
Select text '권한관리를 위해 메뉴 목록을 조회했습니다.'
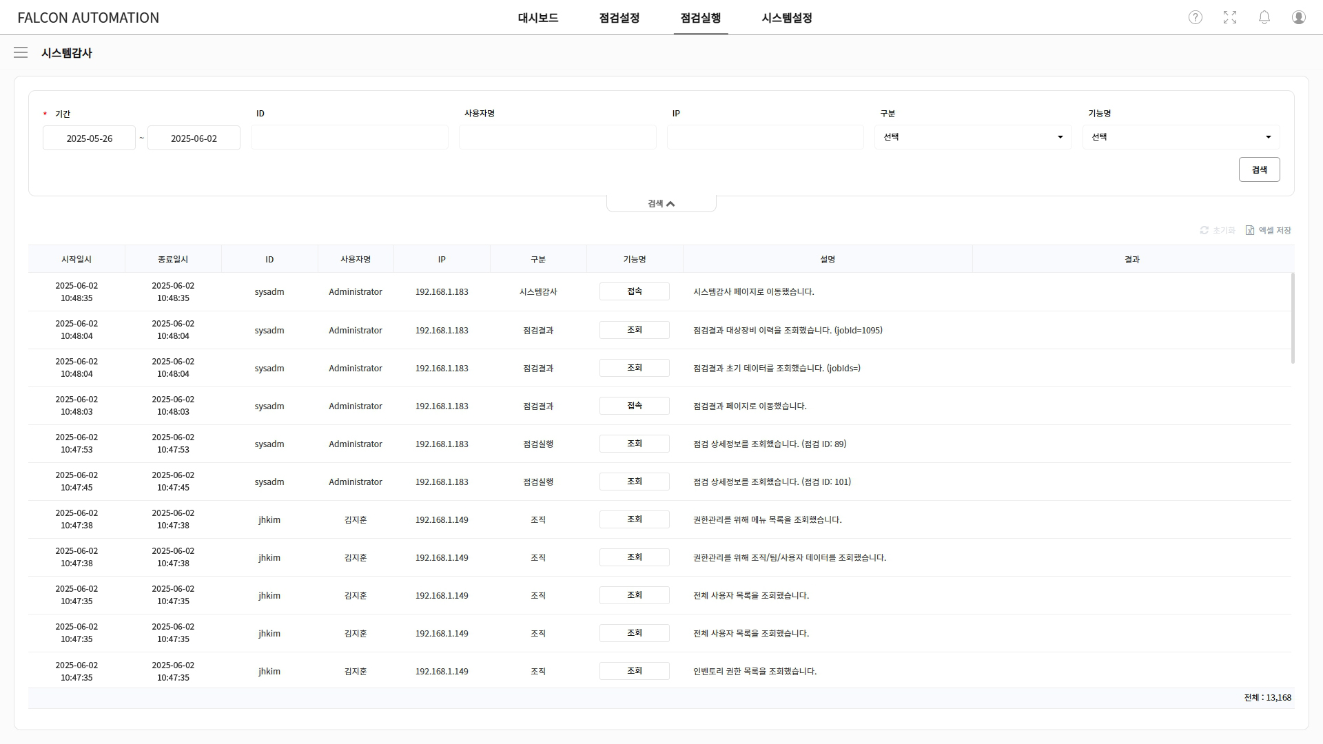pos(768,519)
